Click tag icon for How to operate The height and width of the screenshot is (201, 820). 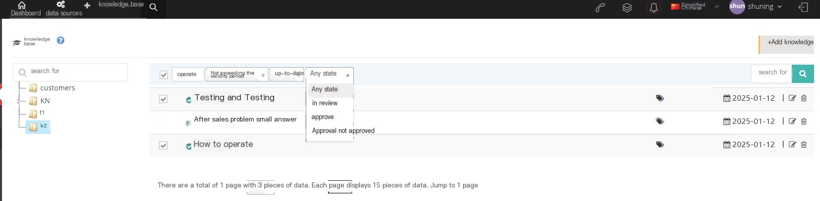(x=660, y=144)
